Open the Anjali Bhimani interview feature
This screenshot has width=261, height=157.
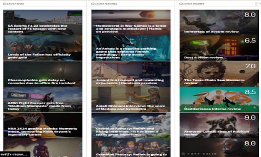point(131,99)
